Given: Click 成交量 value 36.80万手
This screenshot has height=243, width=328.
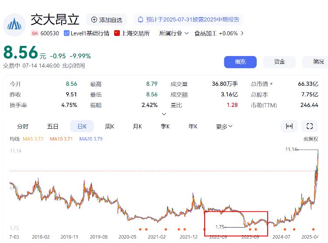Looking at the screenshot, I should point(225,84).
